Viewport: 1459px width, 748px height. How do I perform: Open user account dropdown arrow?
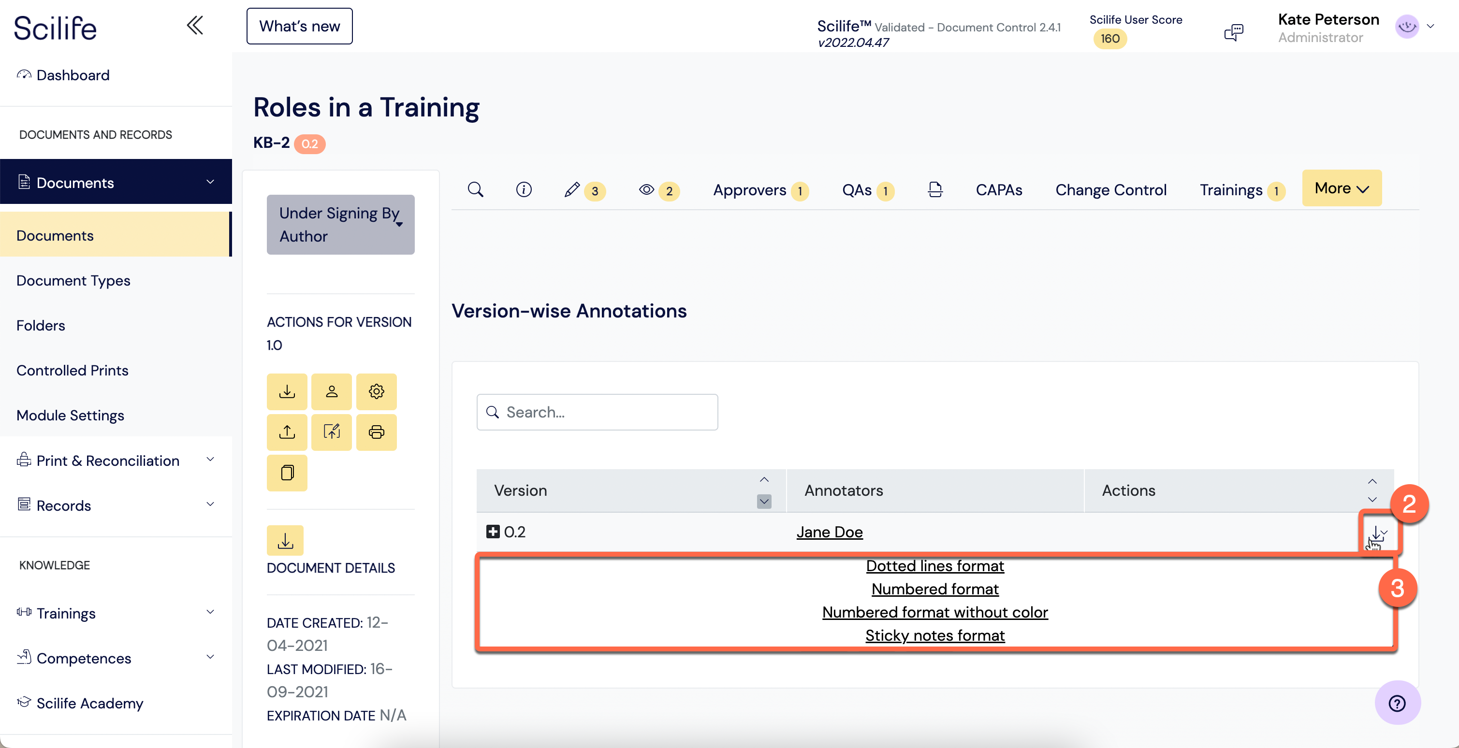[x=1430, y=27]
